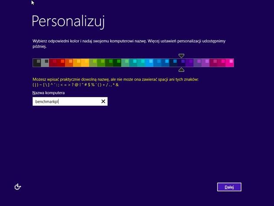The height and width of the screenshot is (206, 274).
Task: Pick the dark navy blue swatch
Action: point(174,63)
